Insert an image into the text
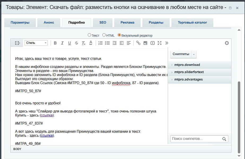 point(145,43)
